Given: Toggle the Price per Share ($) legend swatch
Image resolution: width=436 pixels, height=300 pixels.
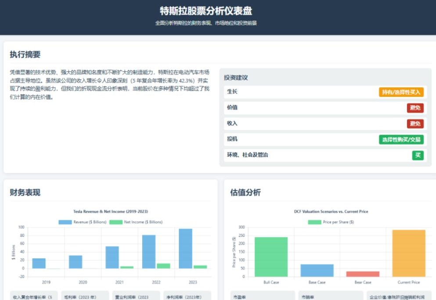Looking at the screenshot, I should point(314,222).
